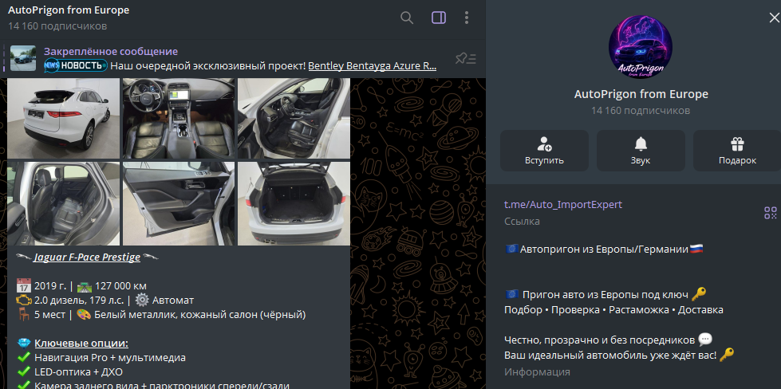781x389 pixels.
Task: Click the Автопригон из Европы/Германии line
Action: pos(604,250)
